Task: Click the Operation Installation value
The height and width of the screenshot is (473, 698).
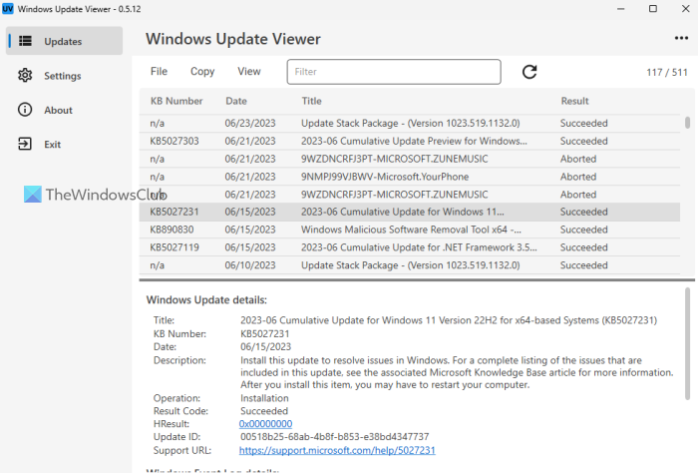Action: click(264, 398)
